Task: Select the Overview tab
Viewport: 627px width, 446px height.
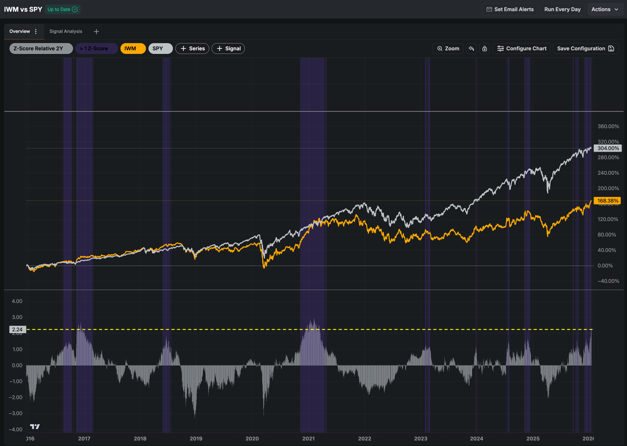Action: tap(20, 31)
